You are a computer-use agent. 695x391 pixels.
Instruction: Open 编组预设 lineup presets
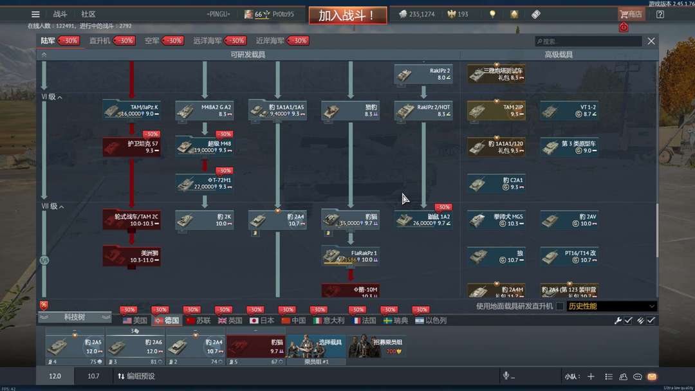[x=136, y=376]
